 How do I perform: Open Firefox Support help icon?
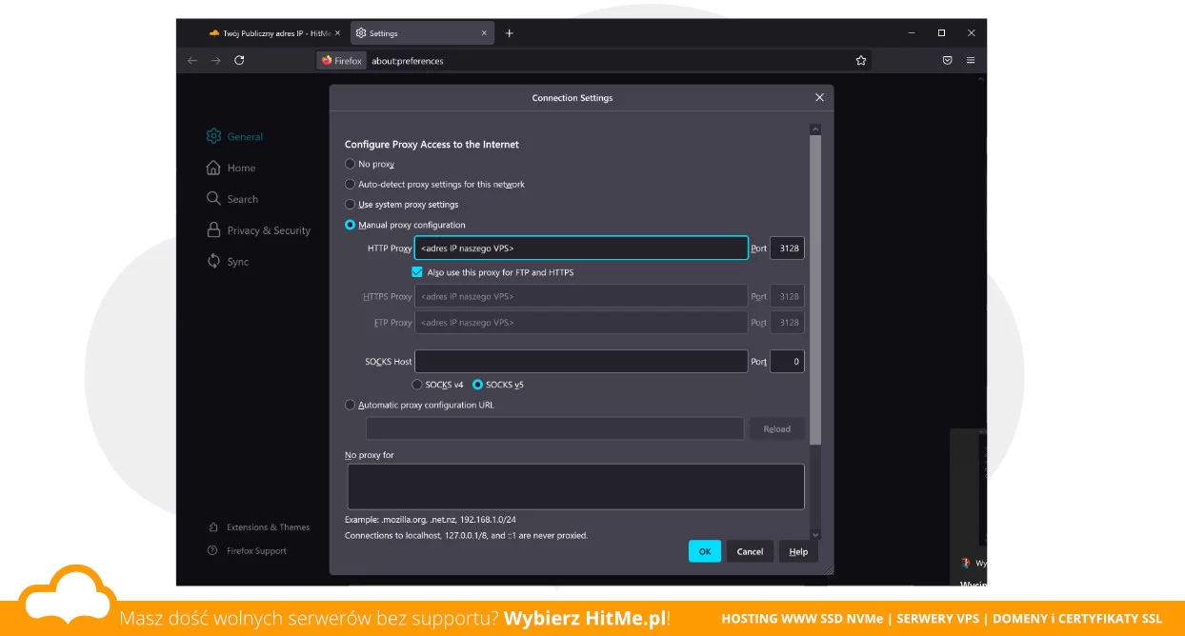pyautogui.click(x=212, y=550)
